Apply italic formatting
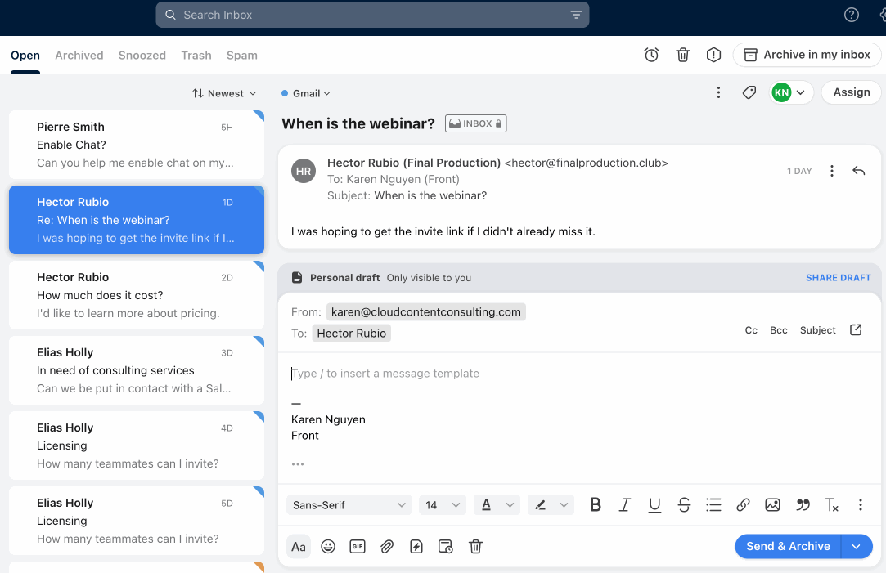This screenshot has width=886, height=573. point(624,504)
